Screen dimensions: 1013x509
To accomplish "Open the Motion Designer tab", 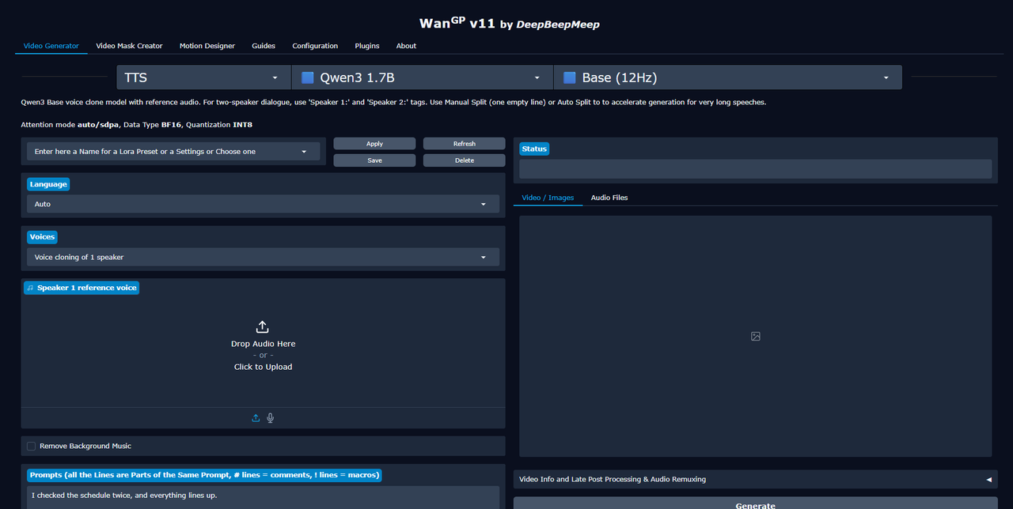I will [x=207, y=46].
